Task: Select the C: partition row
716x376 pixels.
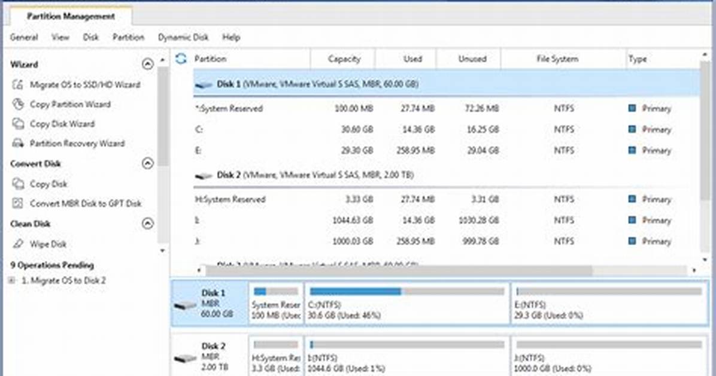Action: click(445, 129)
